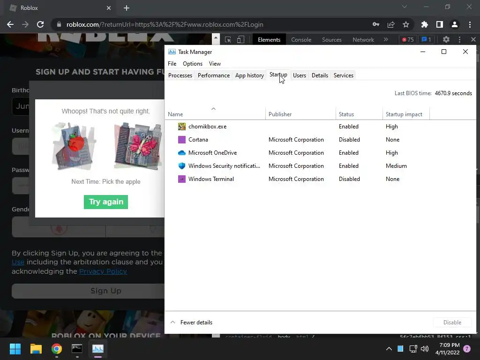Screen dimensions: 480x360
Task: Open Chrome profile avatar
Action: coord(455,24)
